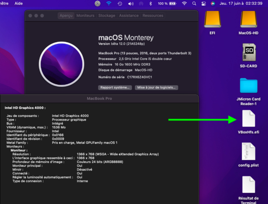Click the Miroir value Désactivé
Viewport: 268px width, 204px height.
point(85,169)
